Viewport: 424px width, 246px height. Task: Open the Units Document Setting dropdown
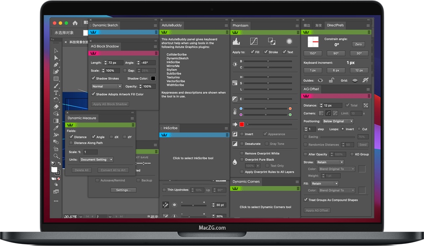coord(97,160)
